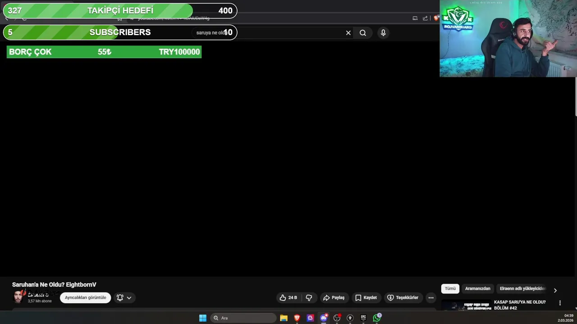The width and height of the screenshot is (577, 324).
Task: Click the Saruhan'a Ne Oldu? EightbornV title
Action: (54, 284)
